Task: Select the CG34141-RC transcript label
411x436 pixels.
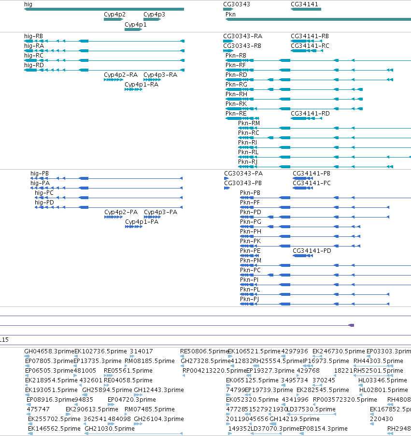Action: click(x=310, y=46)
